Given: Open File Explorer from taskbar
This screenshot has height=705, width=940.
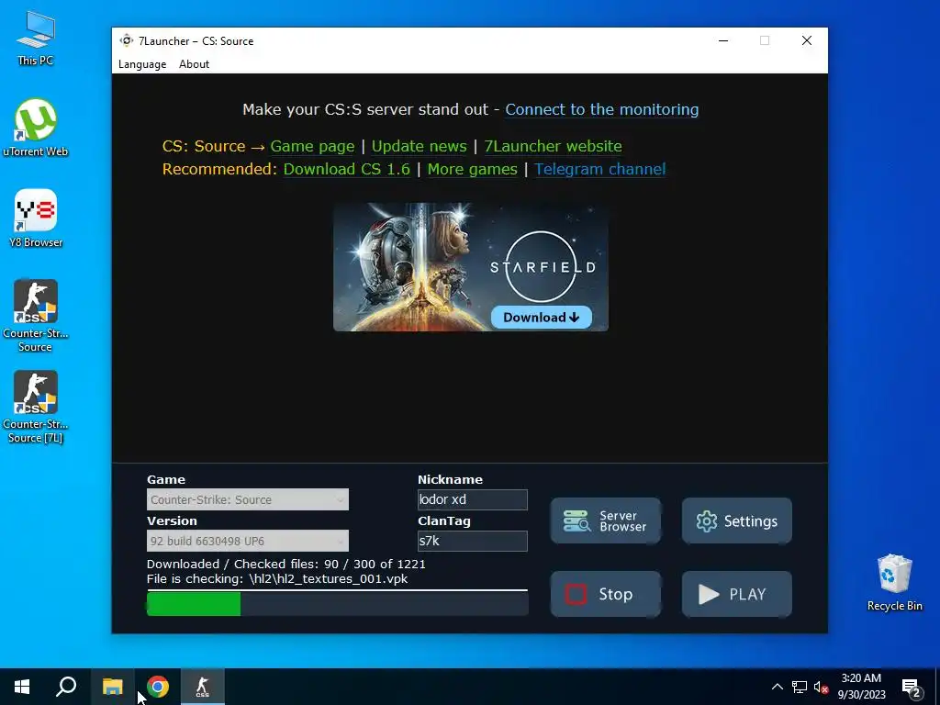Looking at the screenshot, I should 112,687.
